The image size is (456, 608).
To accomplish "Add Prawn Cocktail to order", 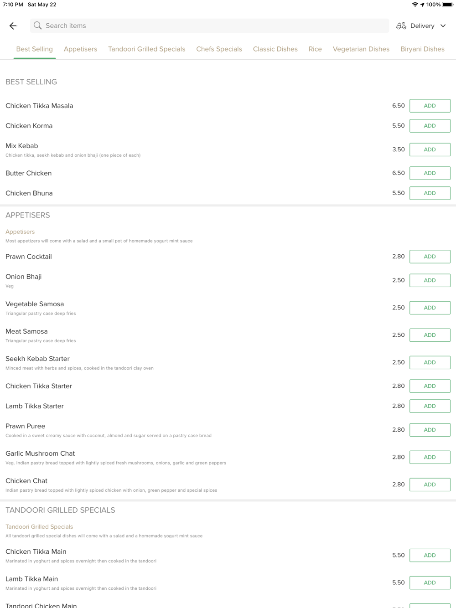I will [430, 257].
